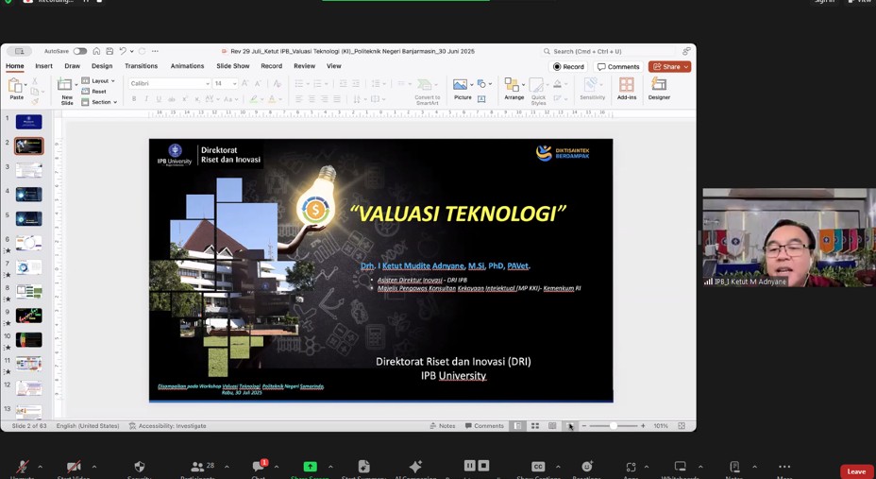
Task: Open AI Companion sparkle icon
Action: tap(415, 467)
